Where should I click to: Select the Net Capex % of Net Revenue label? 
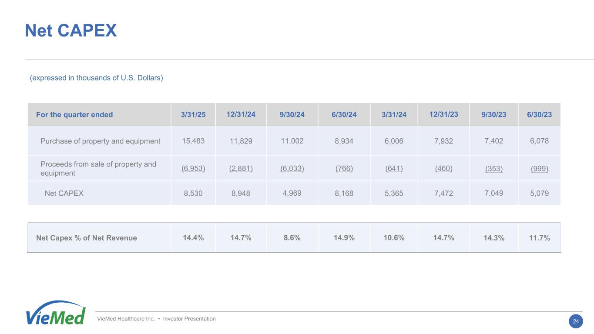pos(87,238)
